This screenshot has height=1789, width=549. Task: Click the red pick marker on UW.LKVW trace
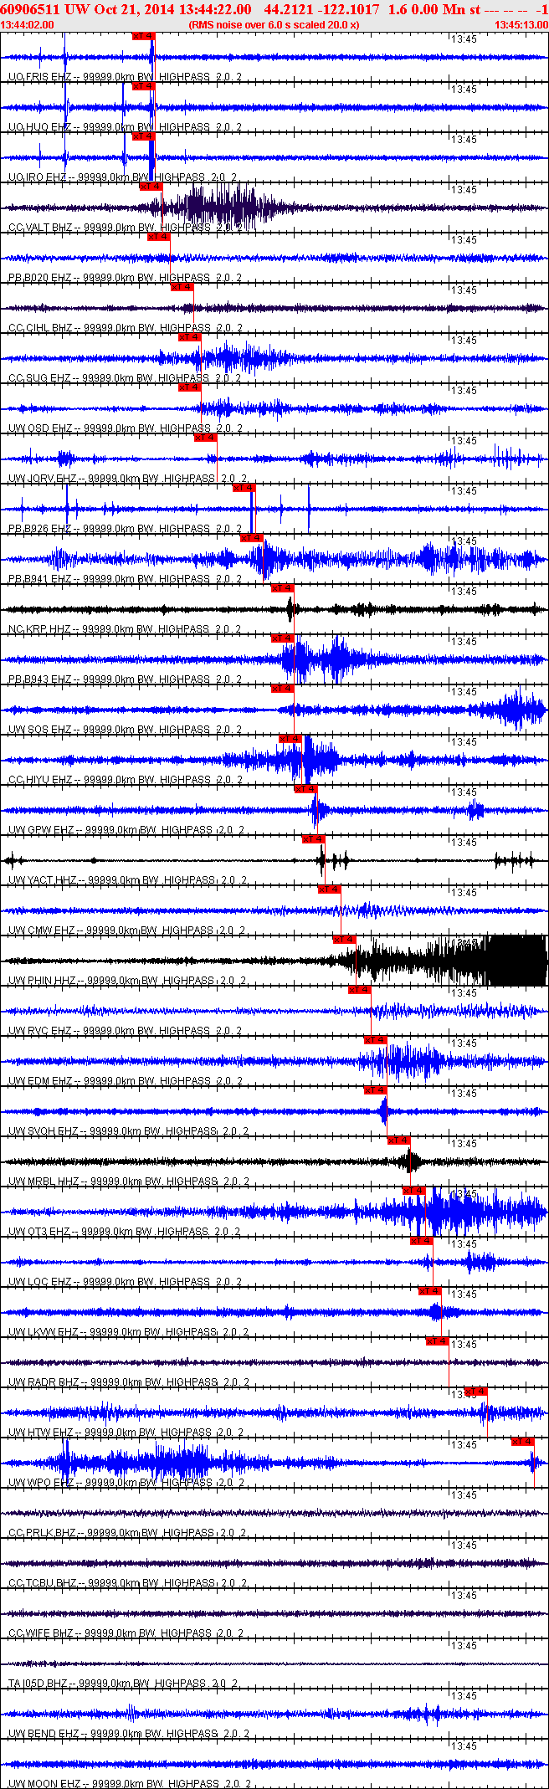[x=429, y=1291]
